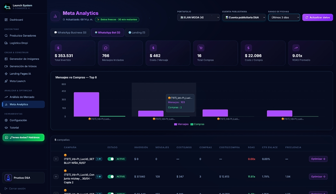Click the Total Compras cart icon
Image resolution: width=336 pixels, height=194 pixels.
coord(201,48)
